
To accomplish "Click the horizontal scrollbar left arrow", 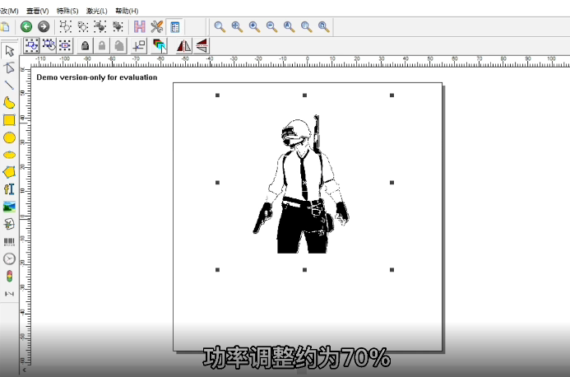I will tap(25, 370).
